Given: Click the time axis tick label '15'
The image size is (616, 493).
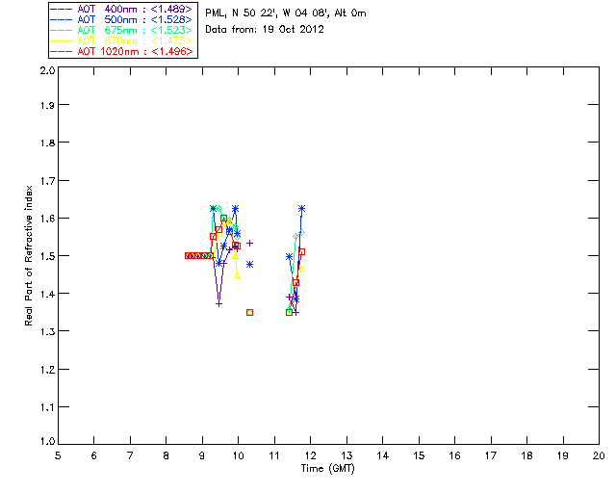Looking at the screenshot, I should [x=419, y=455].
